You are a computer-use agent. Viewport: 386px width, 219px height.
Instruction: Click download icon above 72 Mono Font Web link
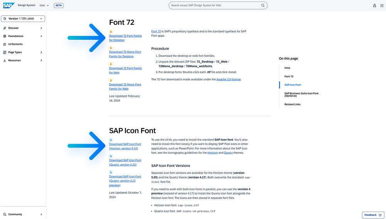pos(111,80)
